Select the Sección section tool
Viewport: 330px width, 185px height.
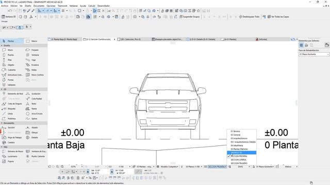coord(12,127)
